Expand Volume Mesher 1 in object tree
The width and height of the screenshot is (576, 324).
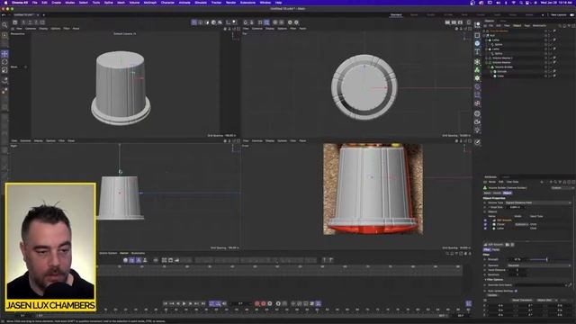click(x=487, y=58)
